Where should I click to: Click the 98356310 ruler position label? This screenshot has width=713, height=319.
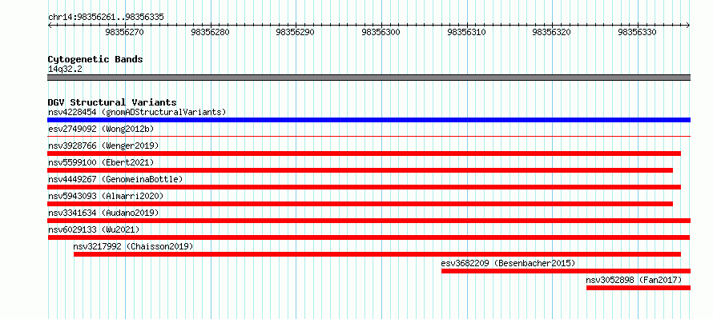click(x=466, y=32)
